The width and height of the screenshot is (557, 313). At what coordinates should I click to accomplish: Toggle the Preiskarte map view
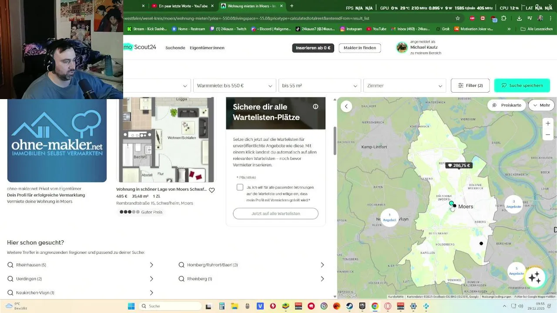coord(507,105)
